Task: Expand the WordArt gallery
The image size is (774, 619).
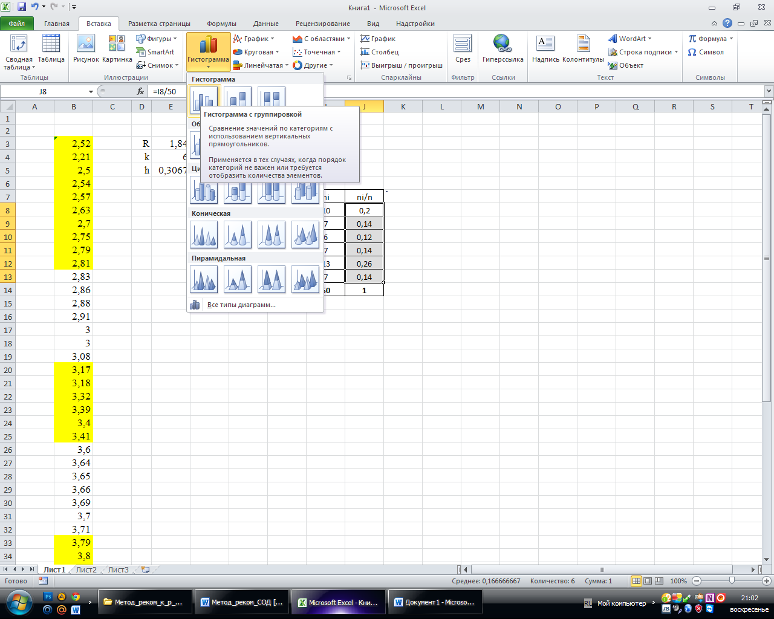Action: pyautogui.click(x=631, y=39)
